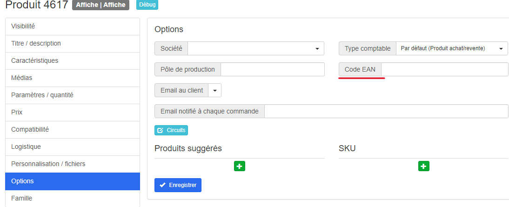Expand the Email au client caret
Screen dimensions: 509x207
point(215,91)
